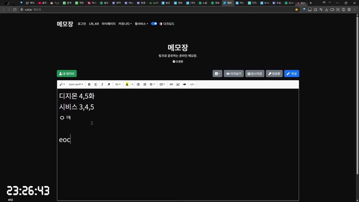This screenshot has width=359, height=202.
Task: Insert a video with the video icon
Action: (184, 84)
